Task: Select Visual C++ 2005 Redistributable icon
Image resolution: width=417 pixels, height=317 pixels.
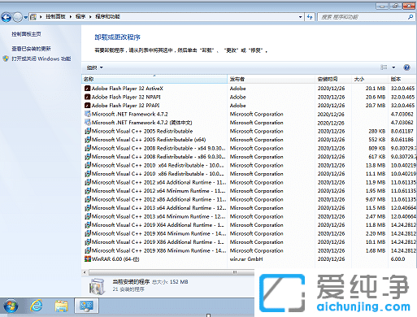Action: (88, 131)
